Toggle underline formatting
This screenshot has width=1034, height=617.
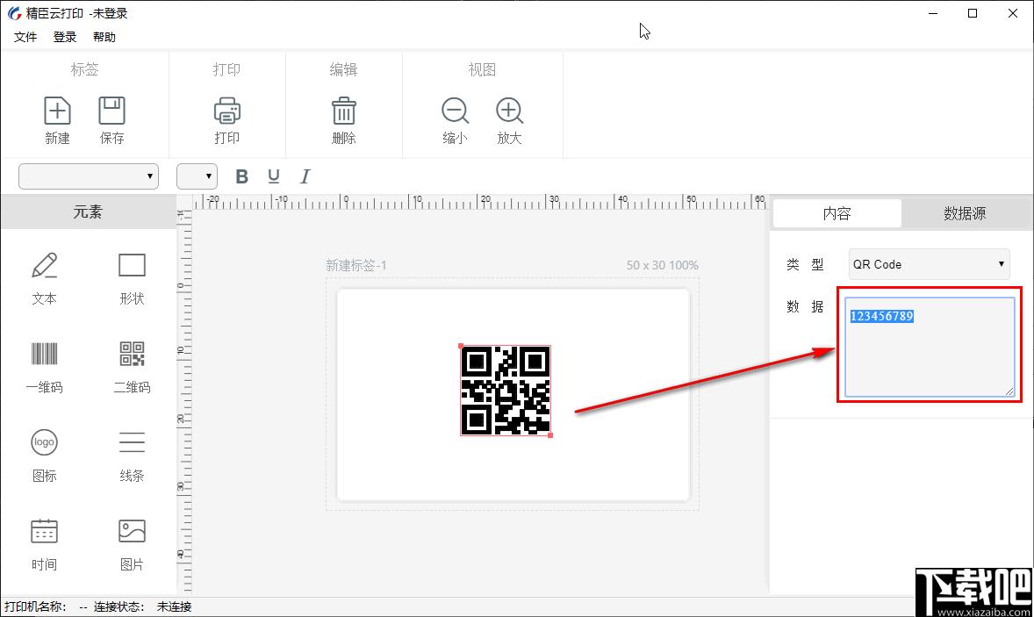point(274,176)
